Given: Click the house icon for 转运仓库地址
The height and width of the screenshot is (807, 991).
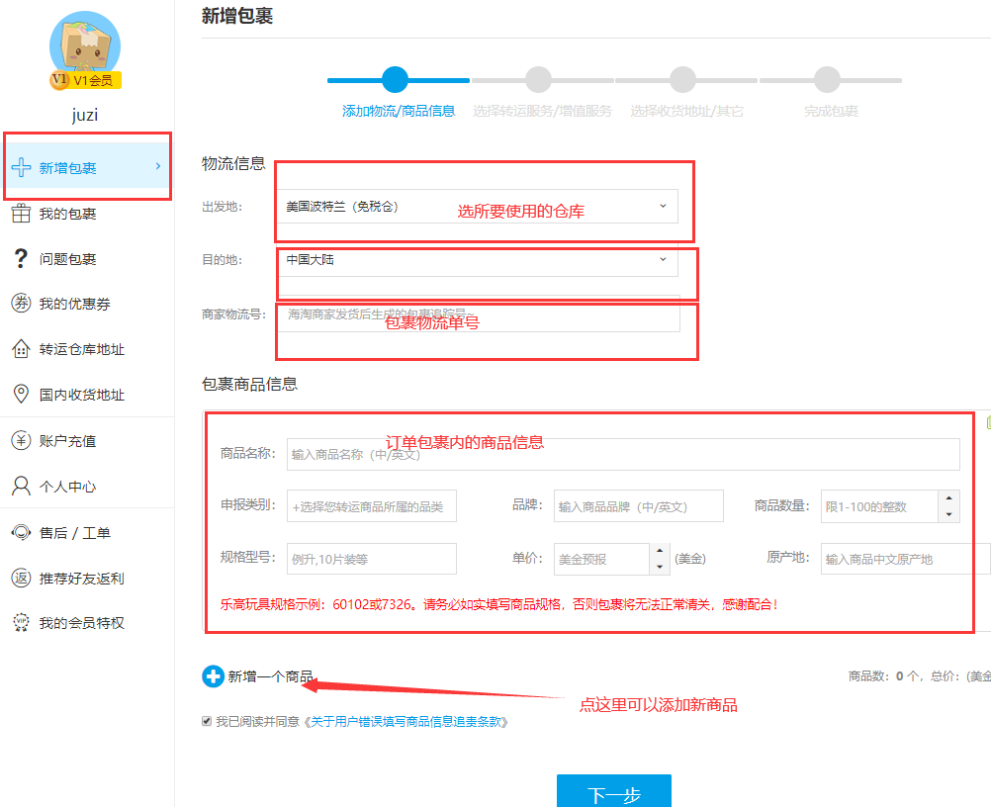Looking at the screenshot, I should 21,349.
